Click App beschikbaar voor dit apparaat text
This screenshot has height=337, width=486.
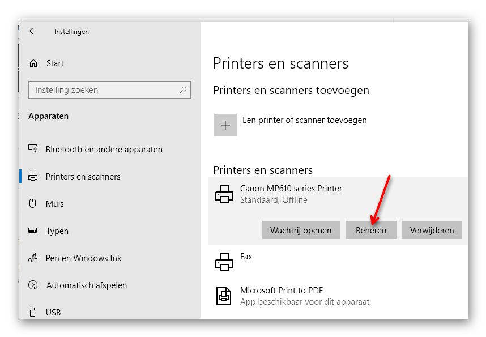(x=305, y=302)
